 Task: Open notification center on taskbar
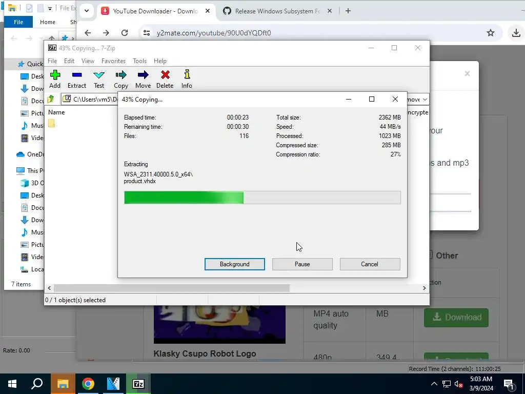509,384
